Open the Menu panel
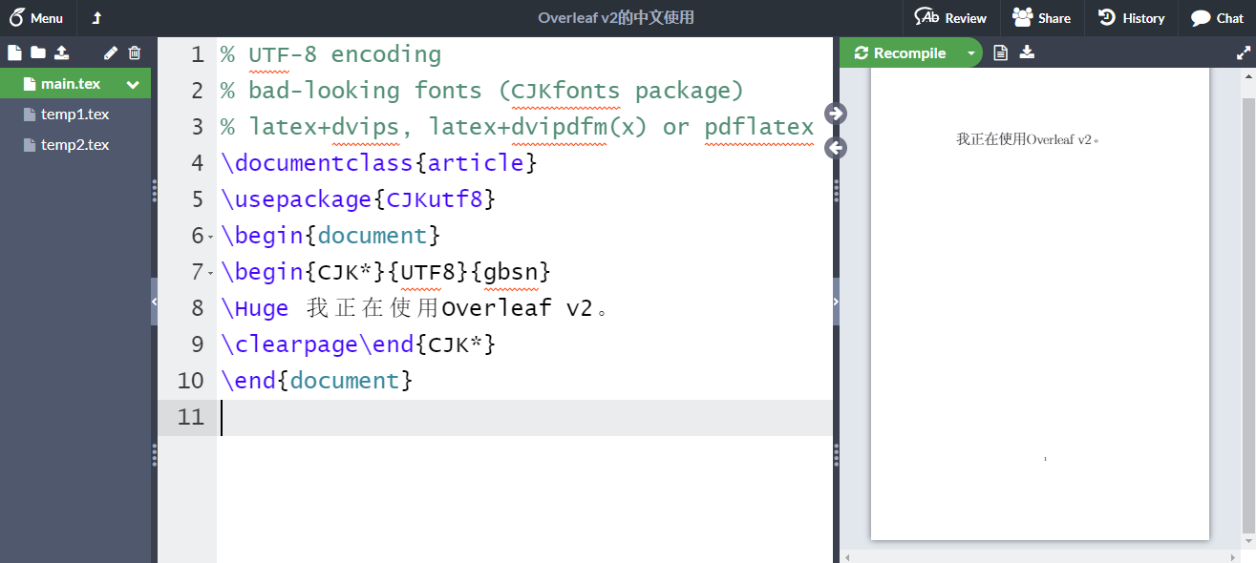This screenshot has height=563, width=1256. point(38,17)
